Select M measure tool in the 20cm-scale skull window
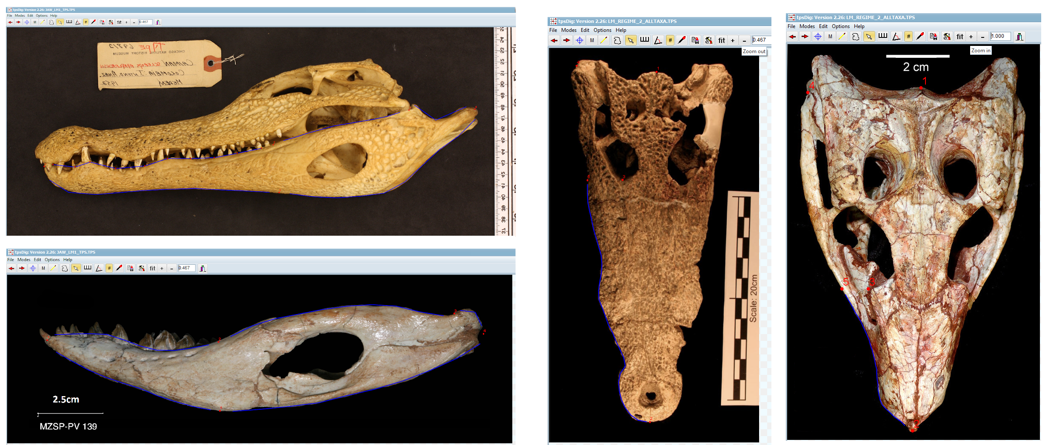 pos(592,40)
